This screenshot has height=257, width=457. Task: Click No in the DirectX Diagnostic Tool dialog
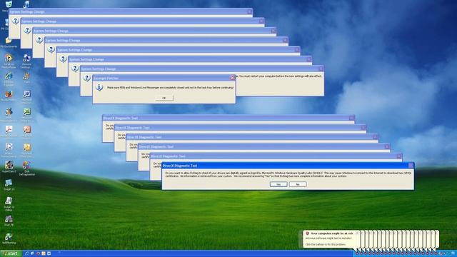point(298,184)
